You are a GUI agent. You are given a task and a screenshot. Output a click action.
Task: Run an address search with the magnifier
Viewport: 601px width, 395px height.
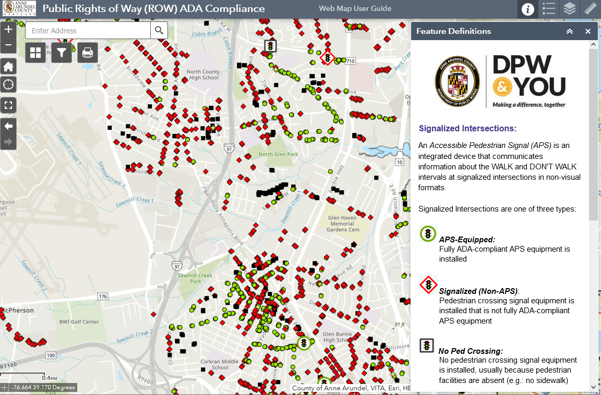coord(159,31)
